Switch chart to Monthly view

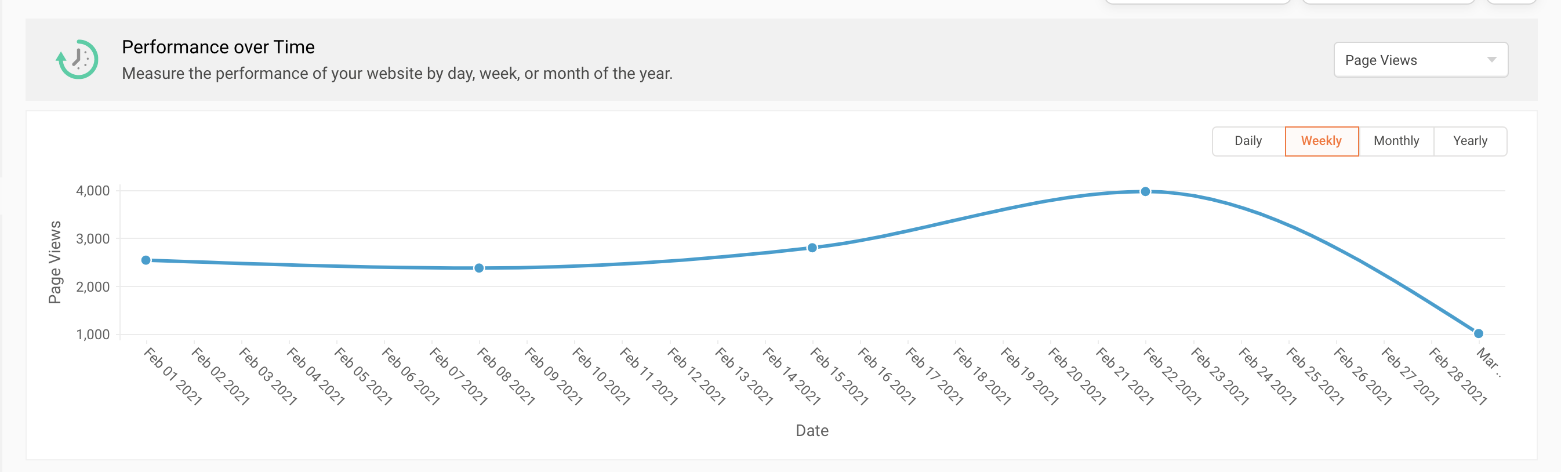pos(1396,141)
